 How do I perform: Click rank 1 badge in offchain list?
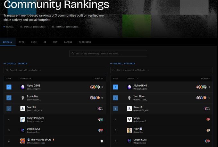click(x=115, y=87)
